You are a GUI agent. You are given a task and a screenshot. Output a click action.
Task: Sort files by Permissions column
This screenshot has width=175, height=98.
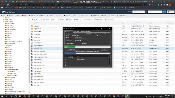[x=169, y=23]
